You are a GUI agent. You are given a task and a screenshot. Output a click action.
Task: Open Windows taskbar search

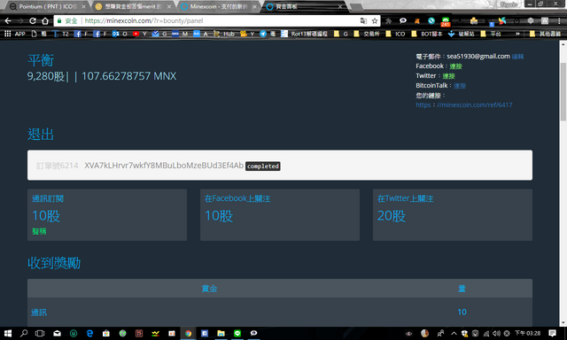(x=24, y=333)
